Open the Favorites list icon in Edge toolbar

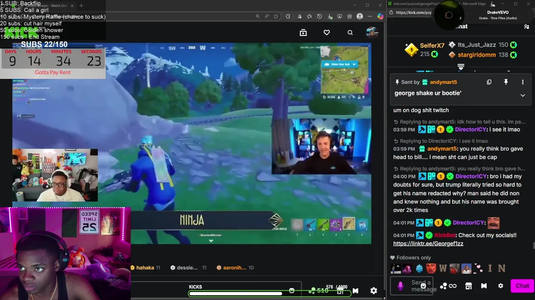tap(309, 16)
